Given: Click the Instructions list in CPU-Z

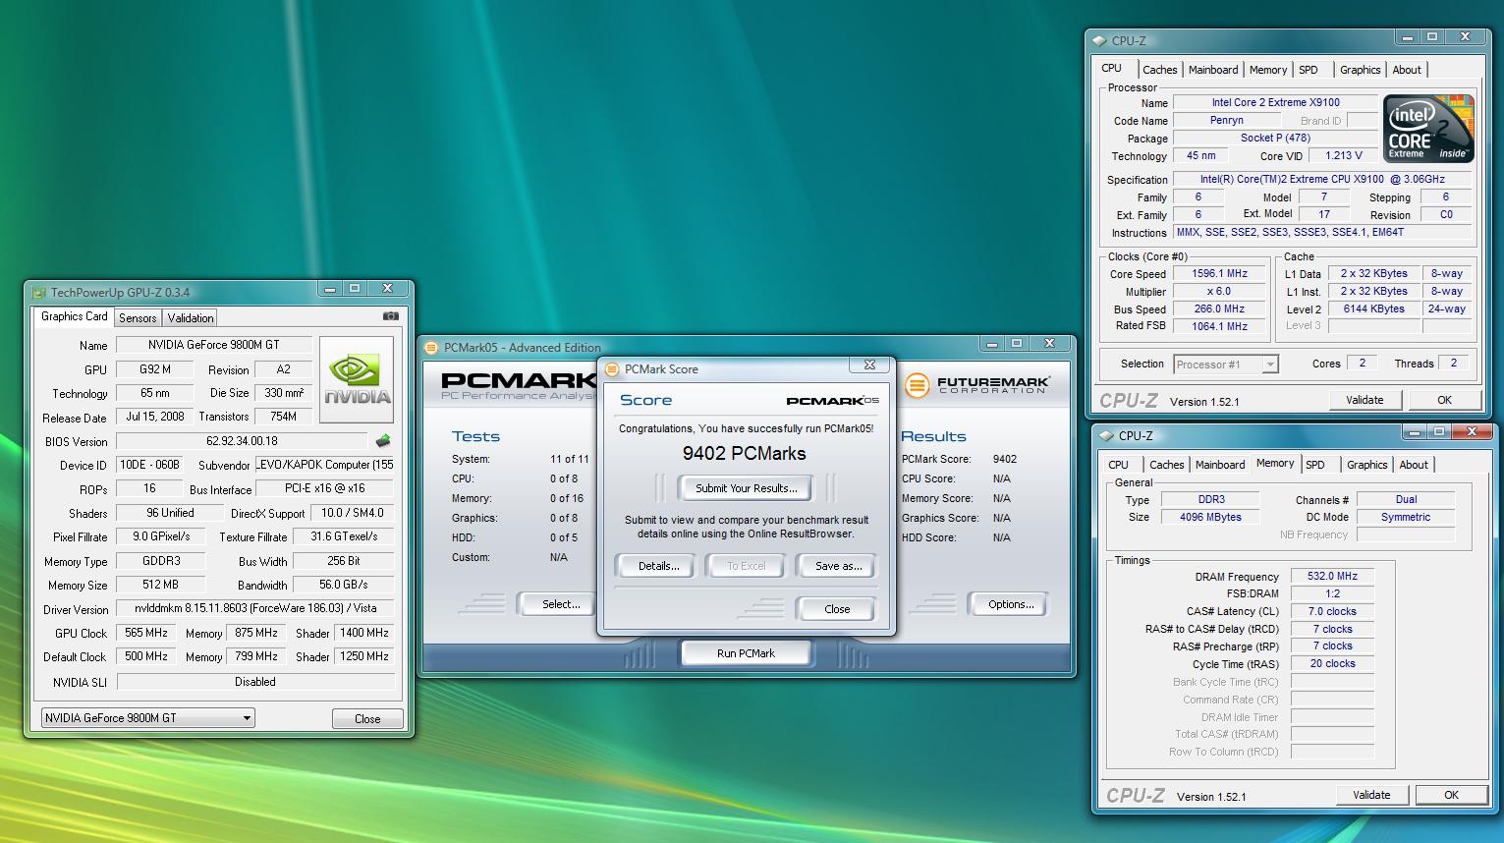Looking at the screenshot, I should click(x=1322, y=233).
